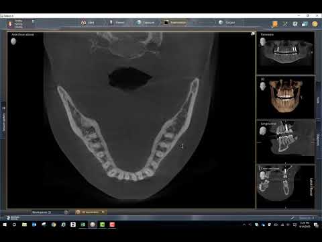
Task: Click the maximize icon of the Axial view
Action: click(253, 34)
